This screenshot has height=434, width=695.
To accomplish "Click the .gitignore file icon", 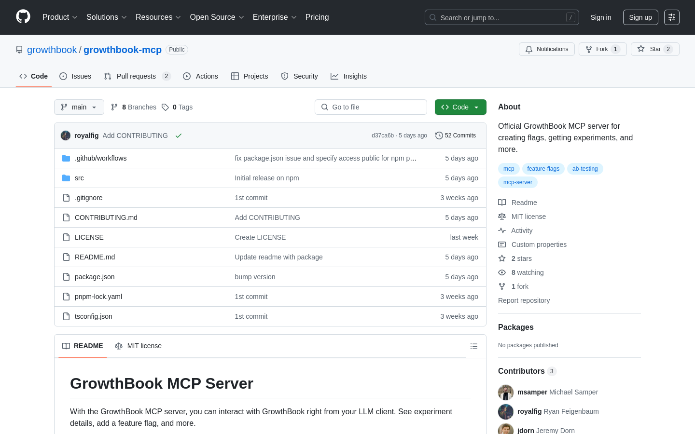I will pyautogui.click(x=66, y=198).
